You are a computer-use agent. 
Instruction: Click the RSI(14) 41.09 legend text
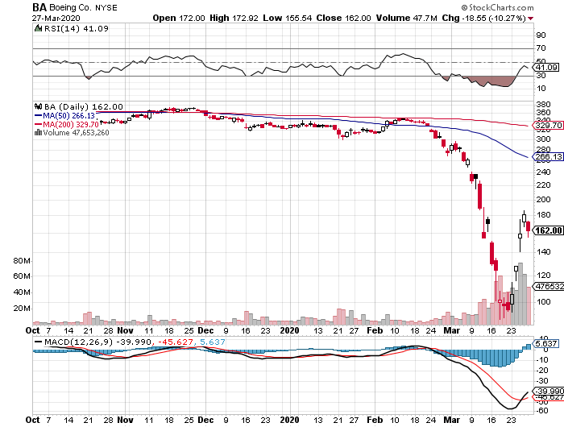pyautogui.click(x=76, y=28)
